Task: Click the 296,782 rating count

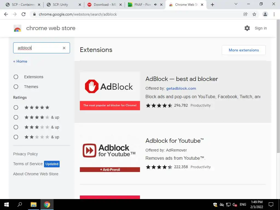Action: click(181, 105)
